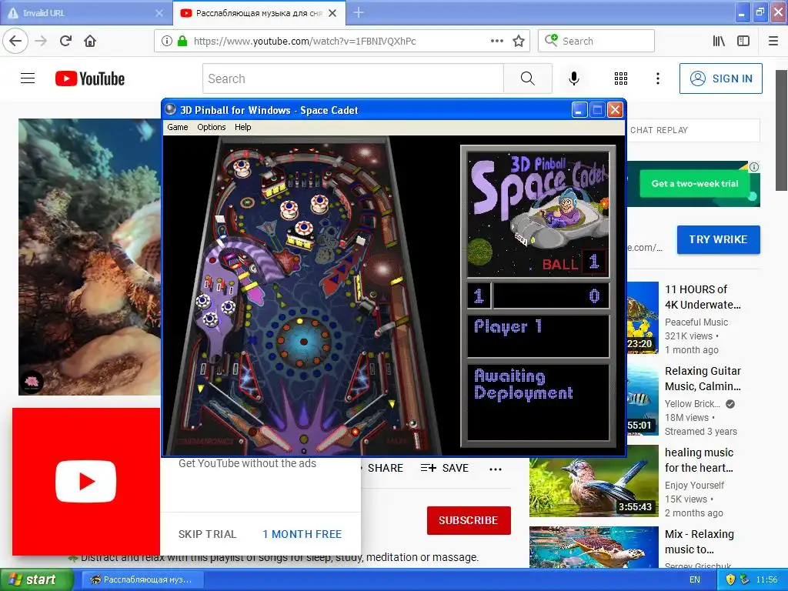Toggle the browser sidebar icon
This screenshot has height=591, width=788.
point(743,41)
